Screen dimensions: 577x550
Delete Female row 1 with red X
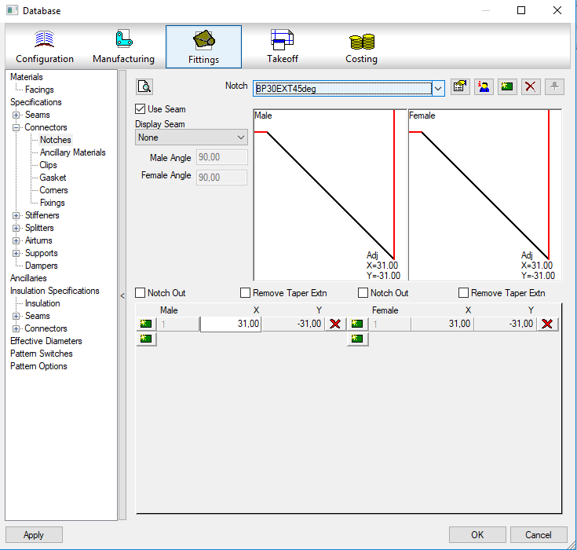pyautogui.click(x=547, y=324)
